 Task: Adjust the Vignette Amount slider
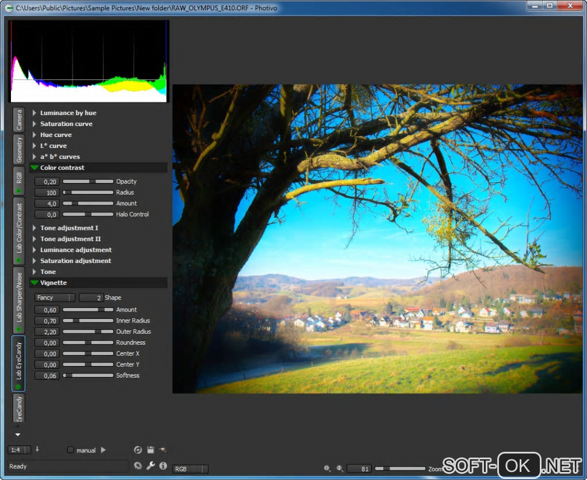point(88,310)
